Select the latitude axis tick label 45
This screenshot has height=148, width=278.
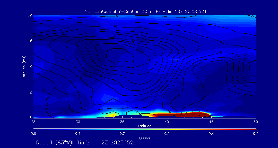[211, 122]
